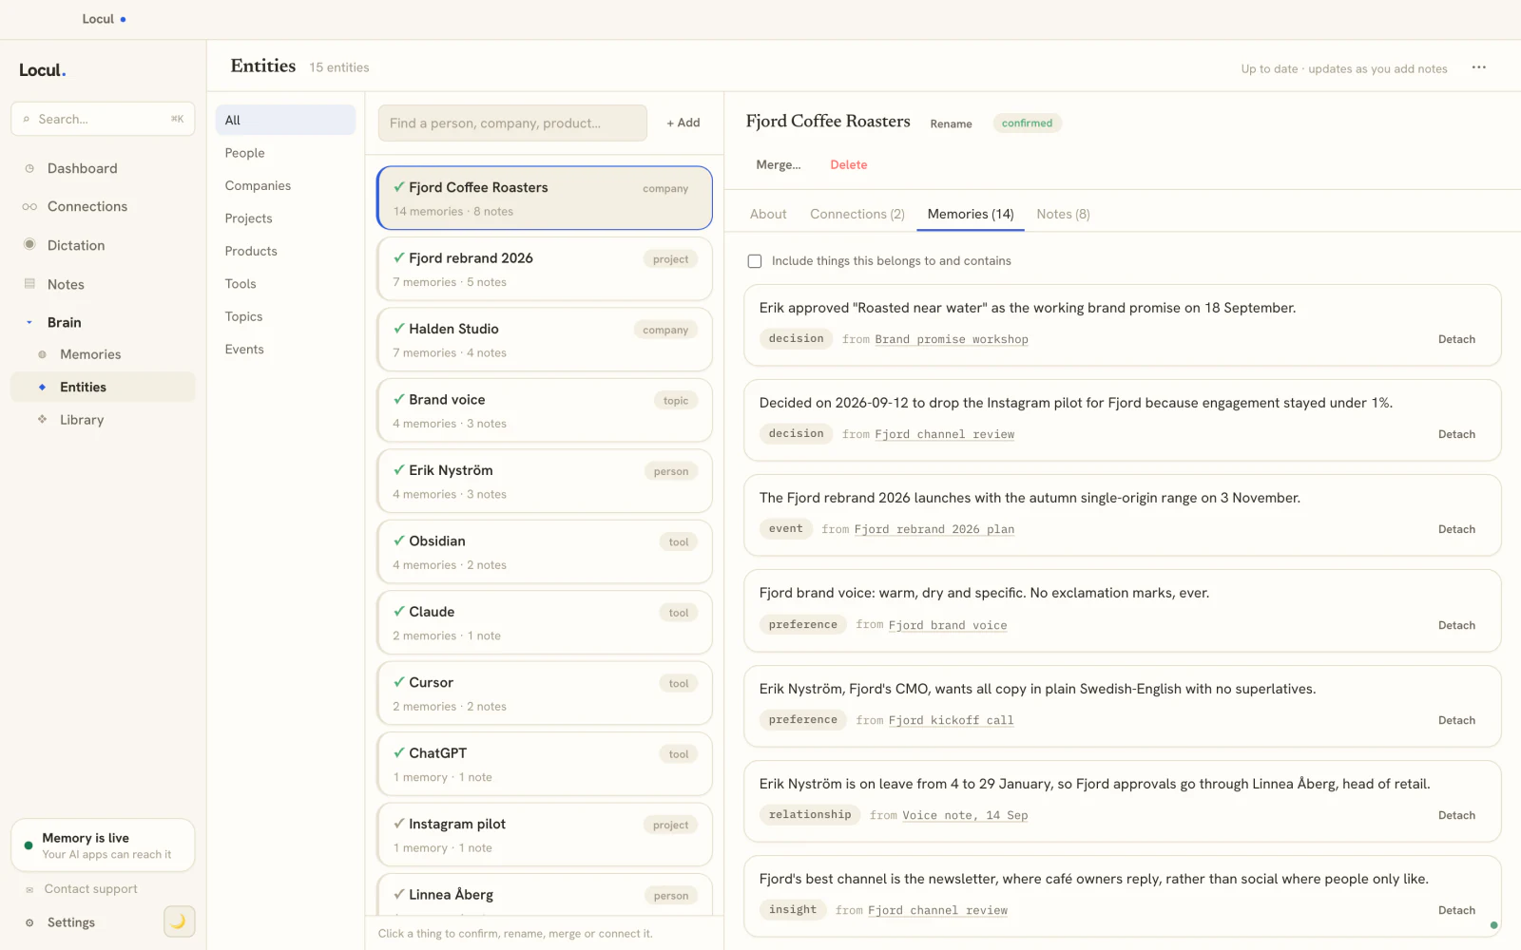Switch to the Connections (2) tab
The width and height of the screenshot is (1521, 950).
pos(857,214)
